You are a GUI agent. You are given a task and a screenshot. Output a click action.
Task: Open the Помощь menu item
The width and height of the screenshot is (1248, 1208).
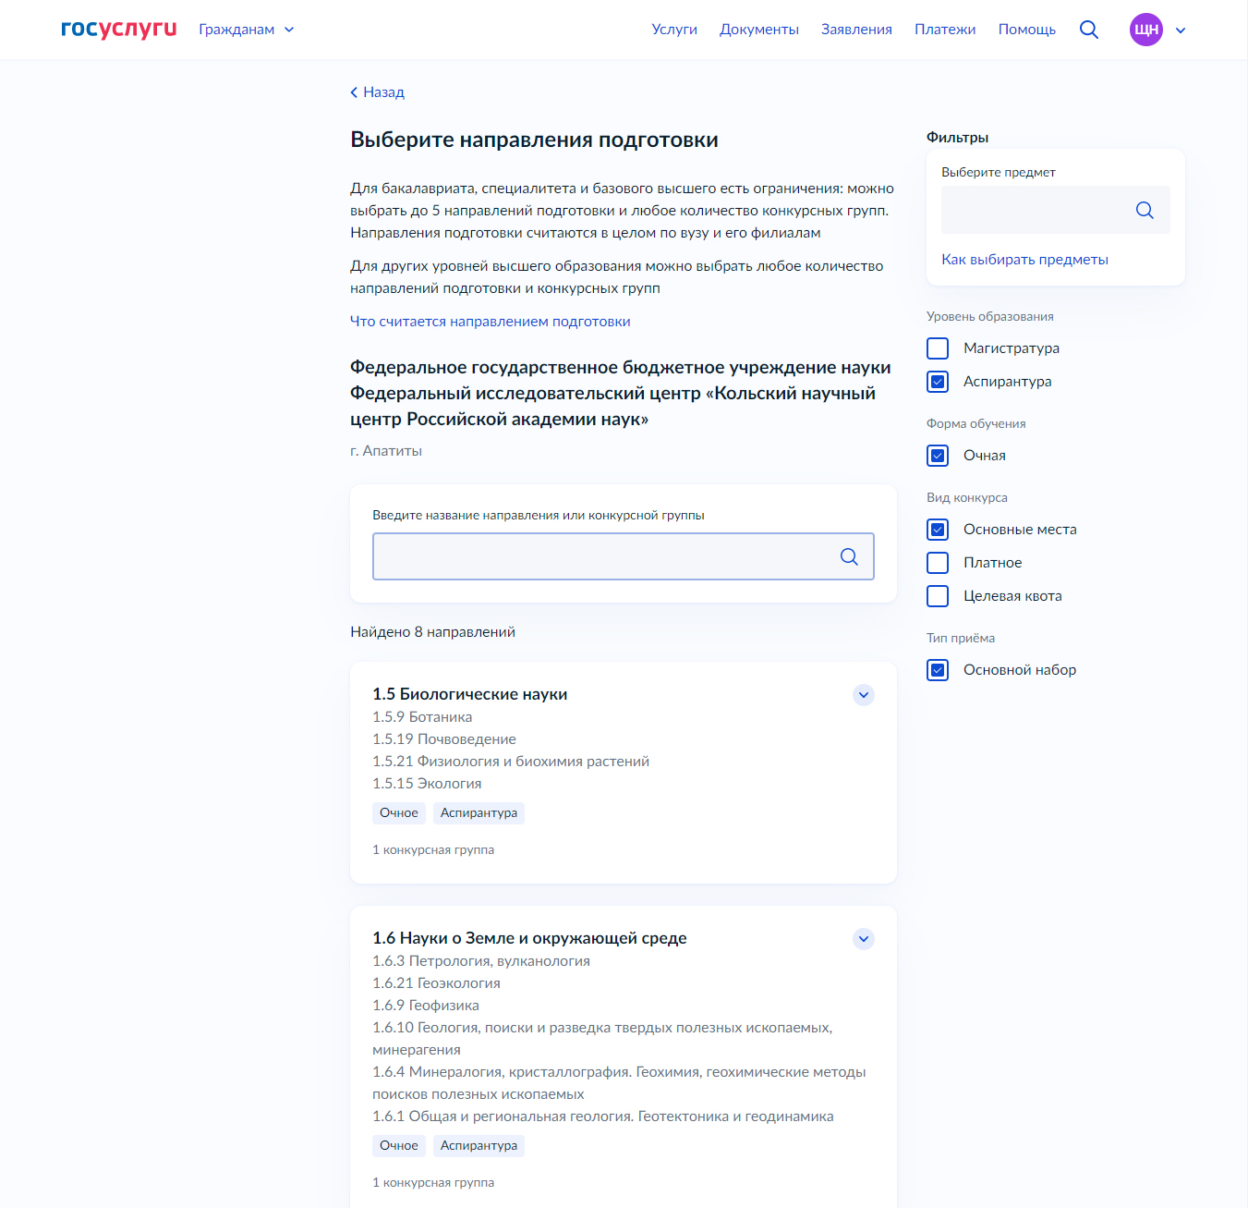pos(1027,30)
